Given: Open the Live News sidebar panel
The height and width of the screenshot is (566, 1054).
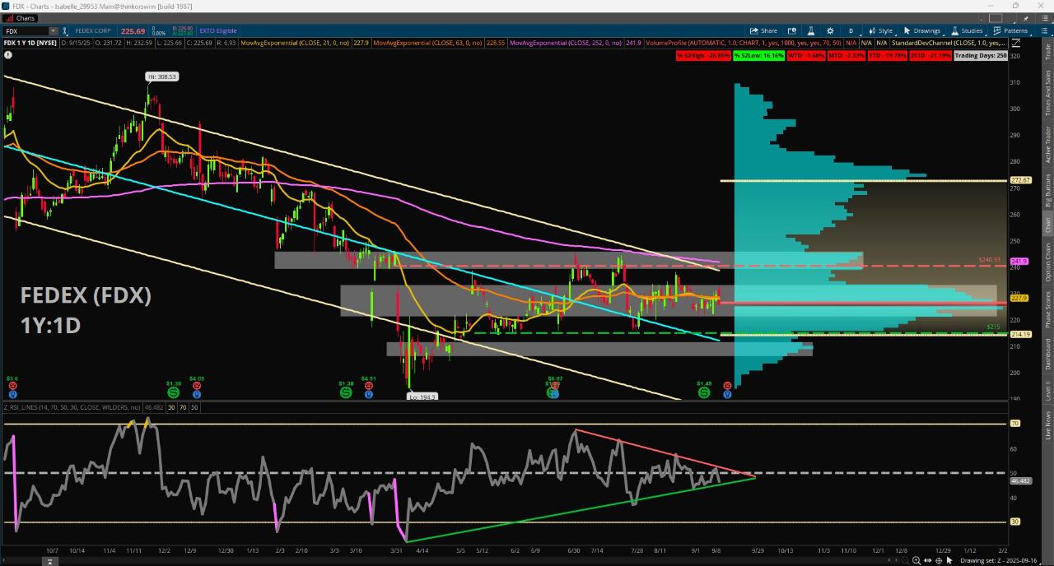Looking at the screenshot, I should pos(1047,426).
